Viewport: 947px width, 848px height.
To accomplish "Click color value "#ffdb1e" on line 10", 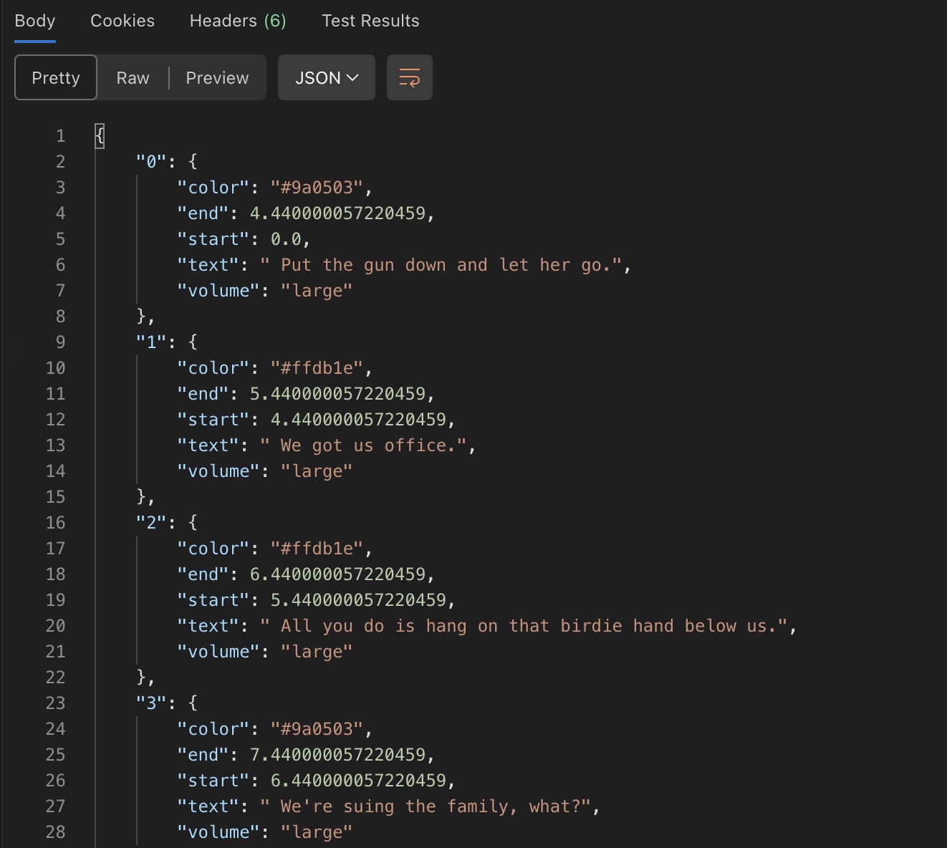I will click(317, 368).
